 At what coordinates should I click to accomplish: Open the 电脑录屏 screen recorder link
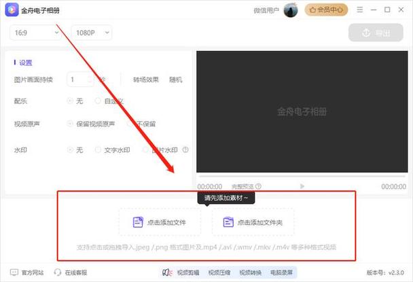coord(281,272)
